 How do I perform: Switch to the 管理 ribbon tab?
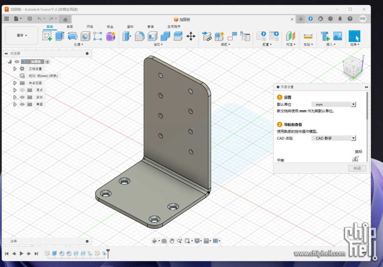150,27
